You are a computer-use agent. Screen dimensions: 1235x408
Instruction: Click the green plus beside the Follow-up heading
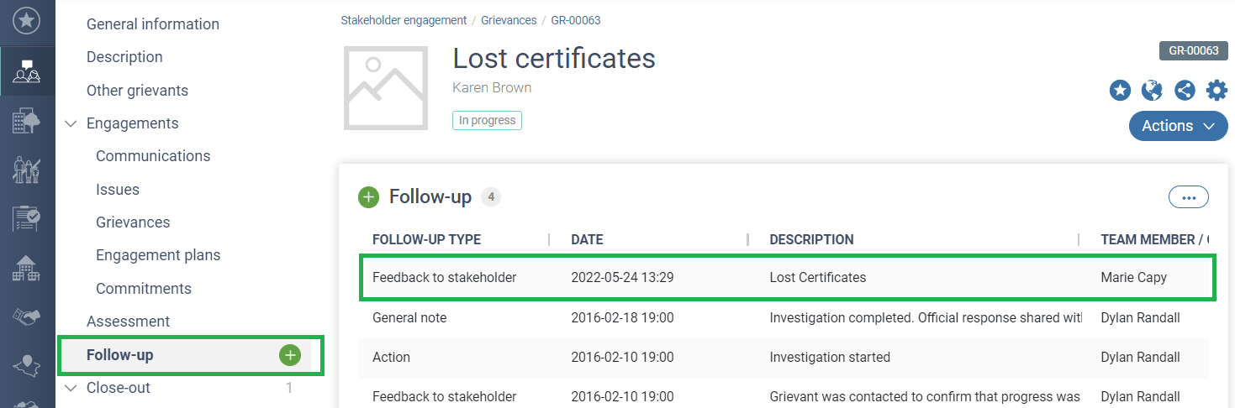tap(368, 197)
